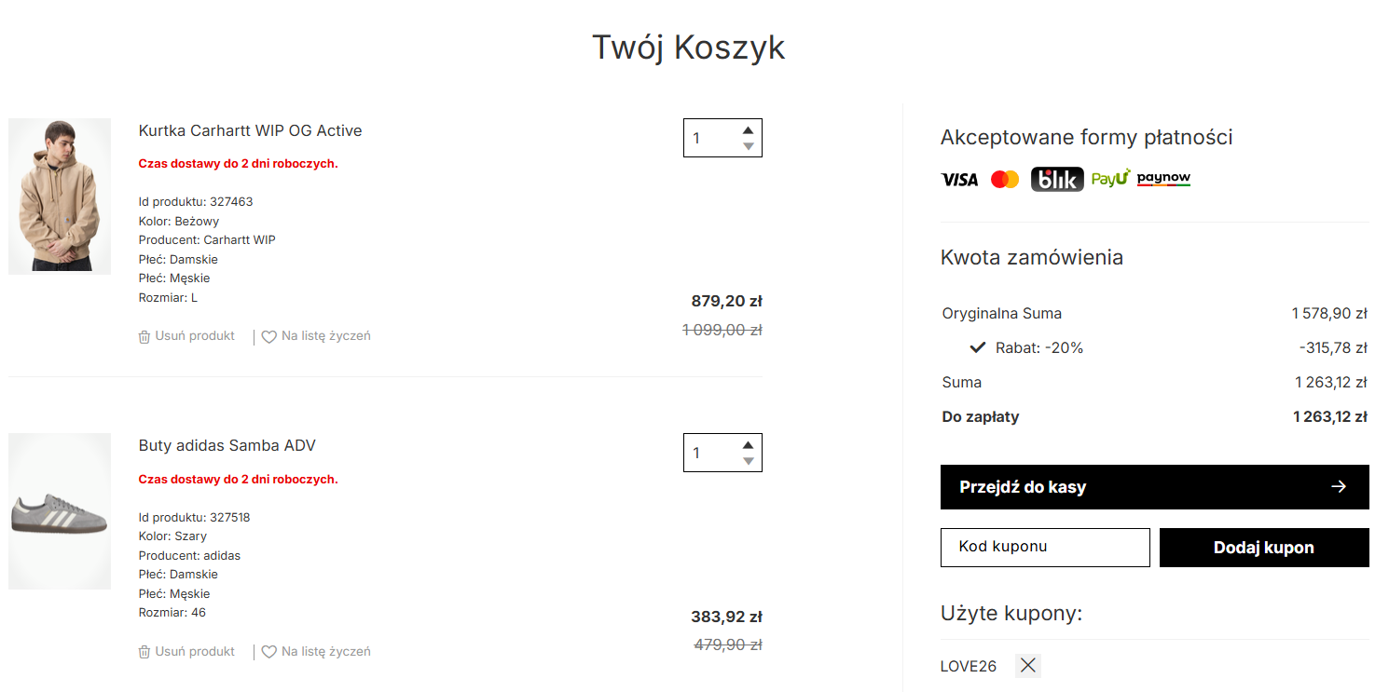Focus the Kod kuponu input field
Viewport: 1389px width, 692px height.
tap(1045, 548)
